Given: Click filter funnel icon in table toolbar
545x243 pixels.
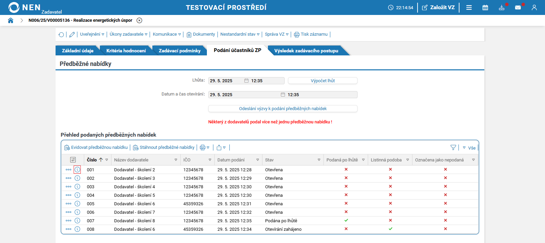Looking at the screenshot, I should (x=453, y=147).
